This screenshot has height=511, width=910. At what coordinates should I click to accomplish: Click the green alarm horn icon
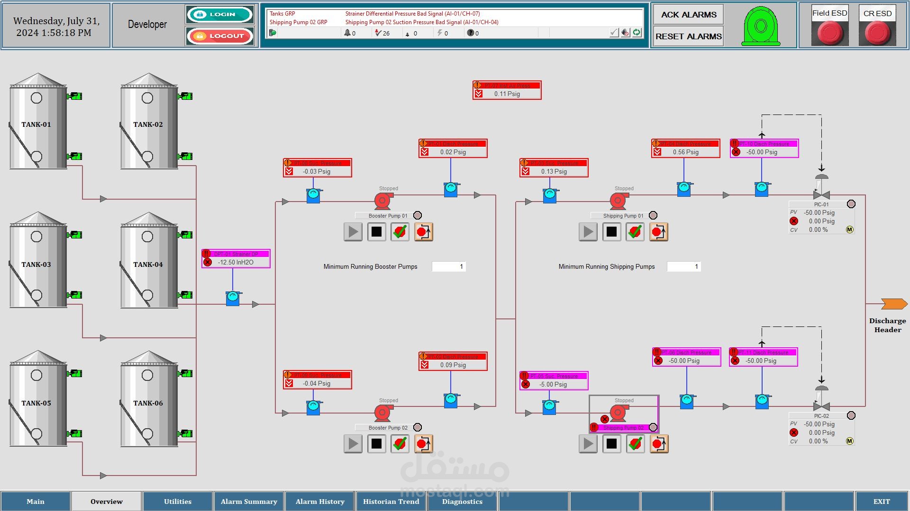pos(761,26)
